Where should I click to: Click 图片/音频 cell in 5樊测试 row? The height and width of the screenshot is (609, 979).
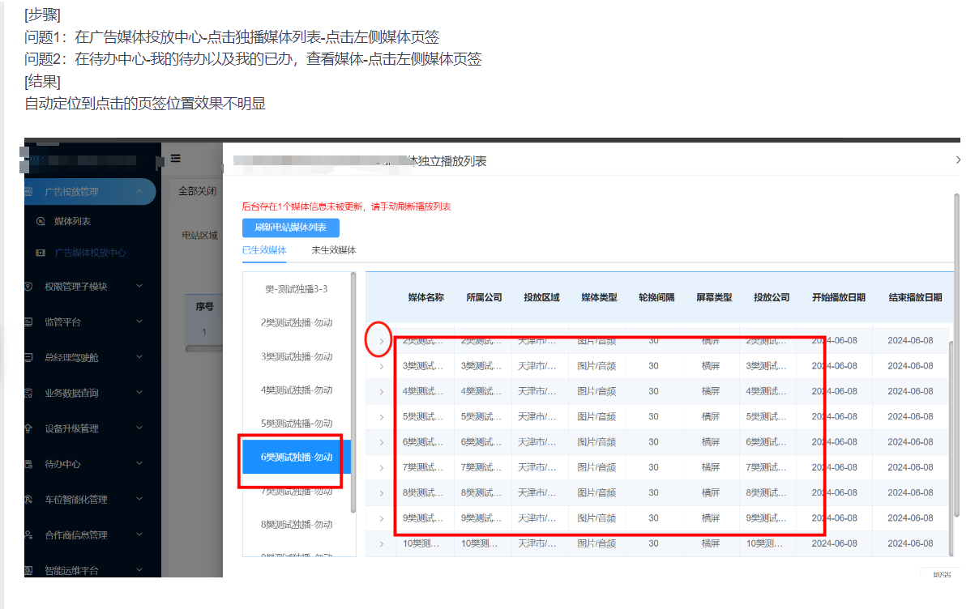click(x=596, y=417)
